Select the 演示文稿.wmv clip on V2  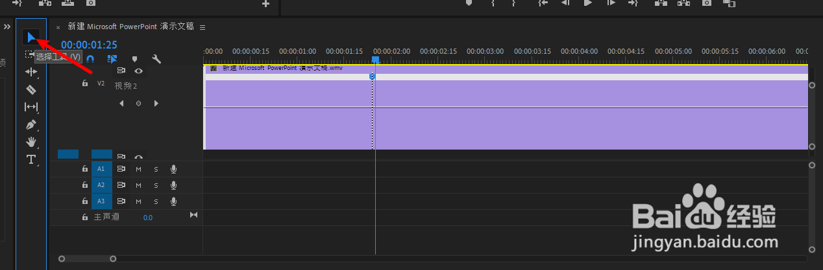[506, 107]
